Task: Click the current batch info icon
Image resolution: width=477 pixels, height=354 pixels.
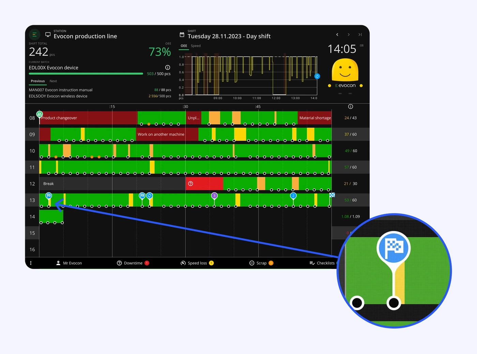Action: (x=168, y=67)
